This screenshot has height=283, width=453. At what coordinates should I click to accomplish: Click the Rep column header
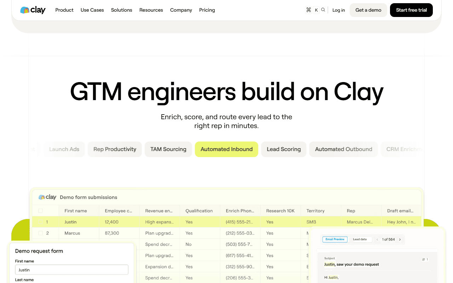[361, 210]
